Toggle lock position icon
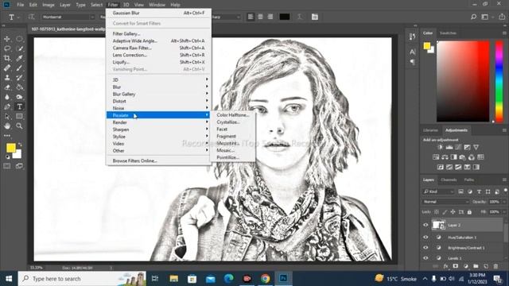 453,212
